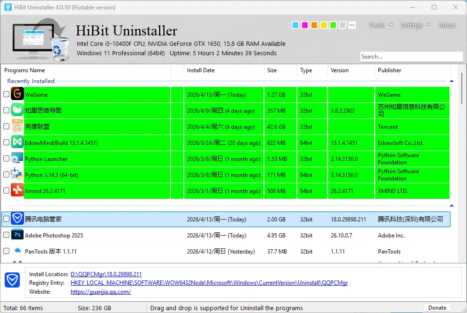Click the Python 3.14.3 installer icon
Viewport: 467px width, 313px height.
17,175
